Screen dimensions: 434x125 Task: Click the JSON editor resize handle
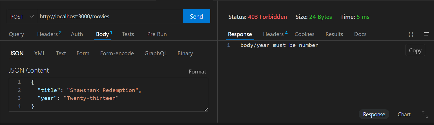[206, 110]
